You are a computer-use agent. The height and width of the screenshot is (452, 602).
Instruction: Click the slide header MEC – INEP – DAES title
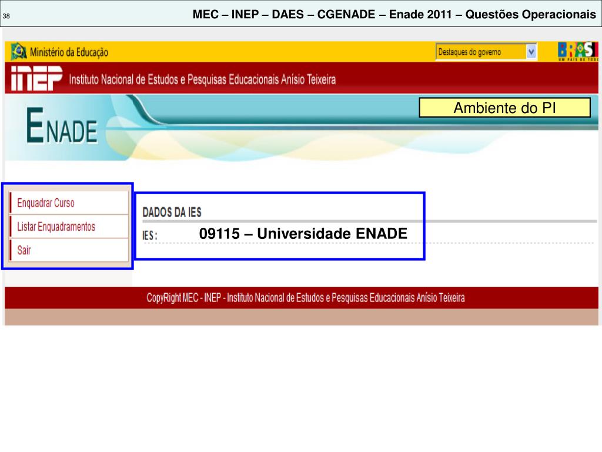pos(394,14)
